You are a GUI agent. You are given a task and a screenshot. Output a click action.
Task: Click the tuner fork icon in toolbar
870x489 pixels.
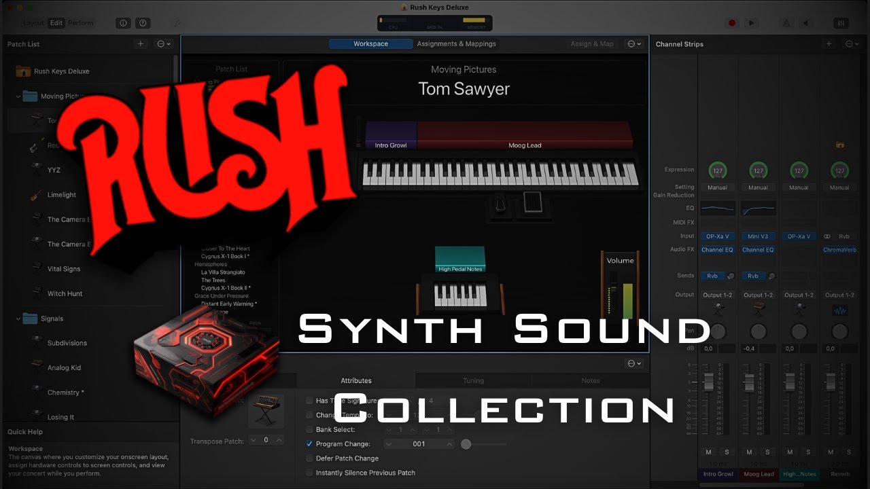178,22
